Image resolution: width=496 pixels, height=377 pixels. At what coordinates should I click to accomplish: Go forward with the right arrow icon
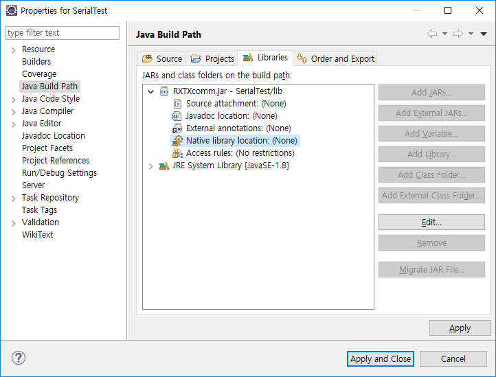(458, 34)
